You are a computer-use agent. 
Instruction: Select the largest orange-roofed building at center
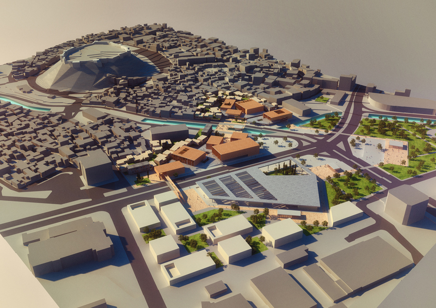[x=236, y=149]
